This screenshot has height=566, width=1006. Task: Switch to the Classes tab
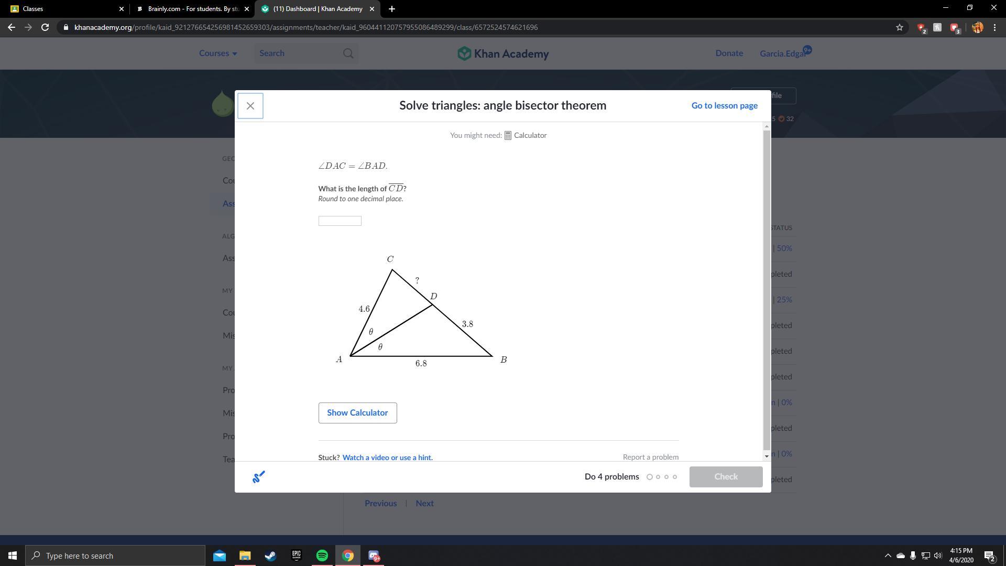point(63,9)
